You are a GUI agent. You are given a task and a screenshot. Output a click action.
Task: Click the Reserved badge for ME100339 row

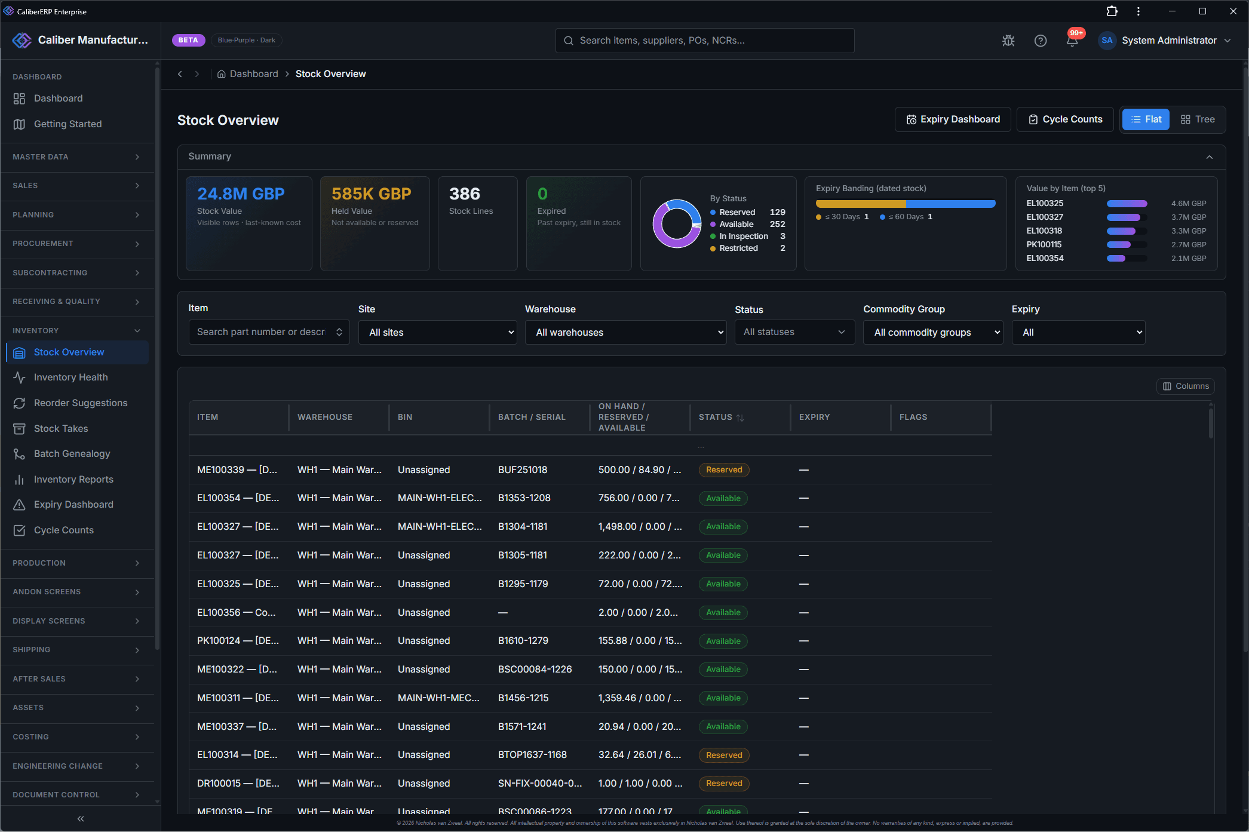(724, 470)
